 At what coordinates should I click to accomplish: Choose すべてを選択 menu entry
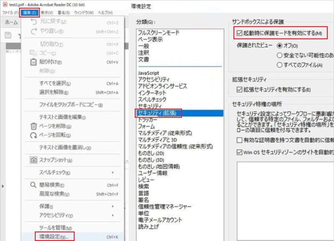(72, 83)
